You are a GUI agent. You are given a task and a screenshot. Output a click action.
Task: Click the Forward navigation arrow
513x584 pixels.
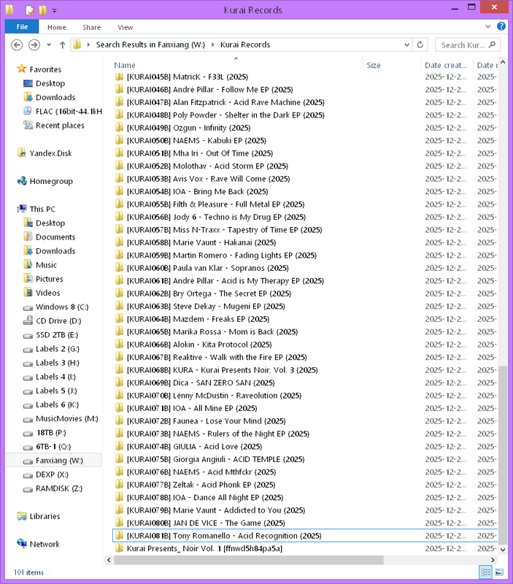point(34,45)
